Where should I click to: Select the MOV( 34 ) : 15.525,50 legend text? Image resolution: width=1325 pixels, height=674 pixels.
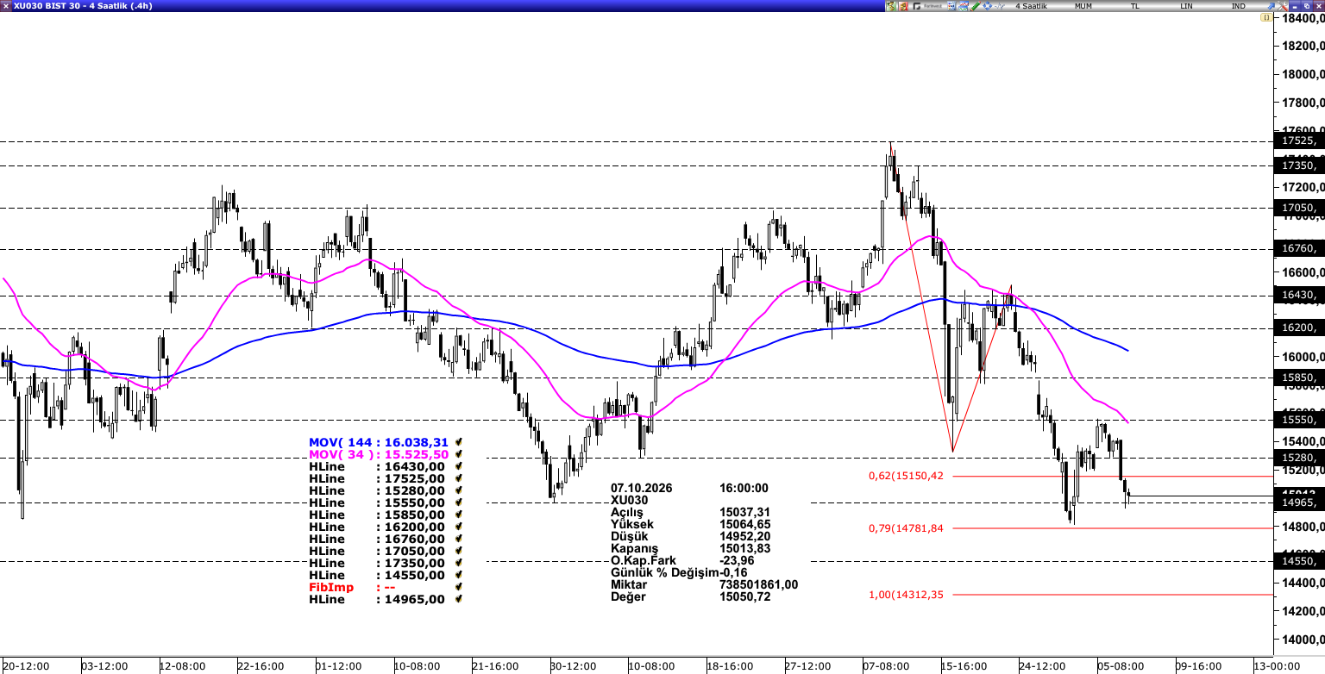click(x=379, y=454)
